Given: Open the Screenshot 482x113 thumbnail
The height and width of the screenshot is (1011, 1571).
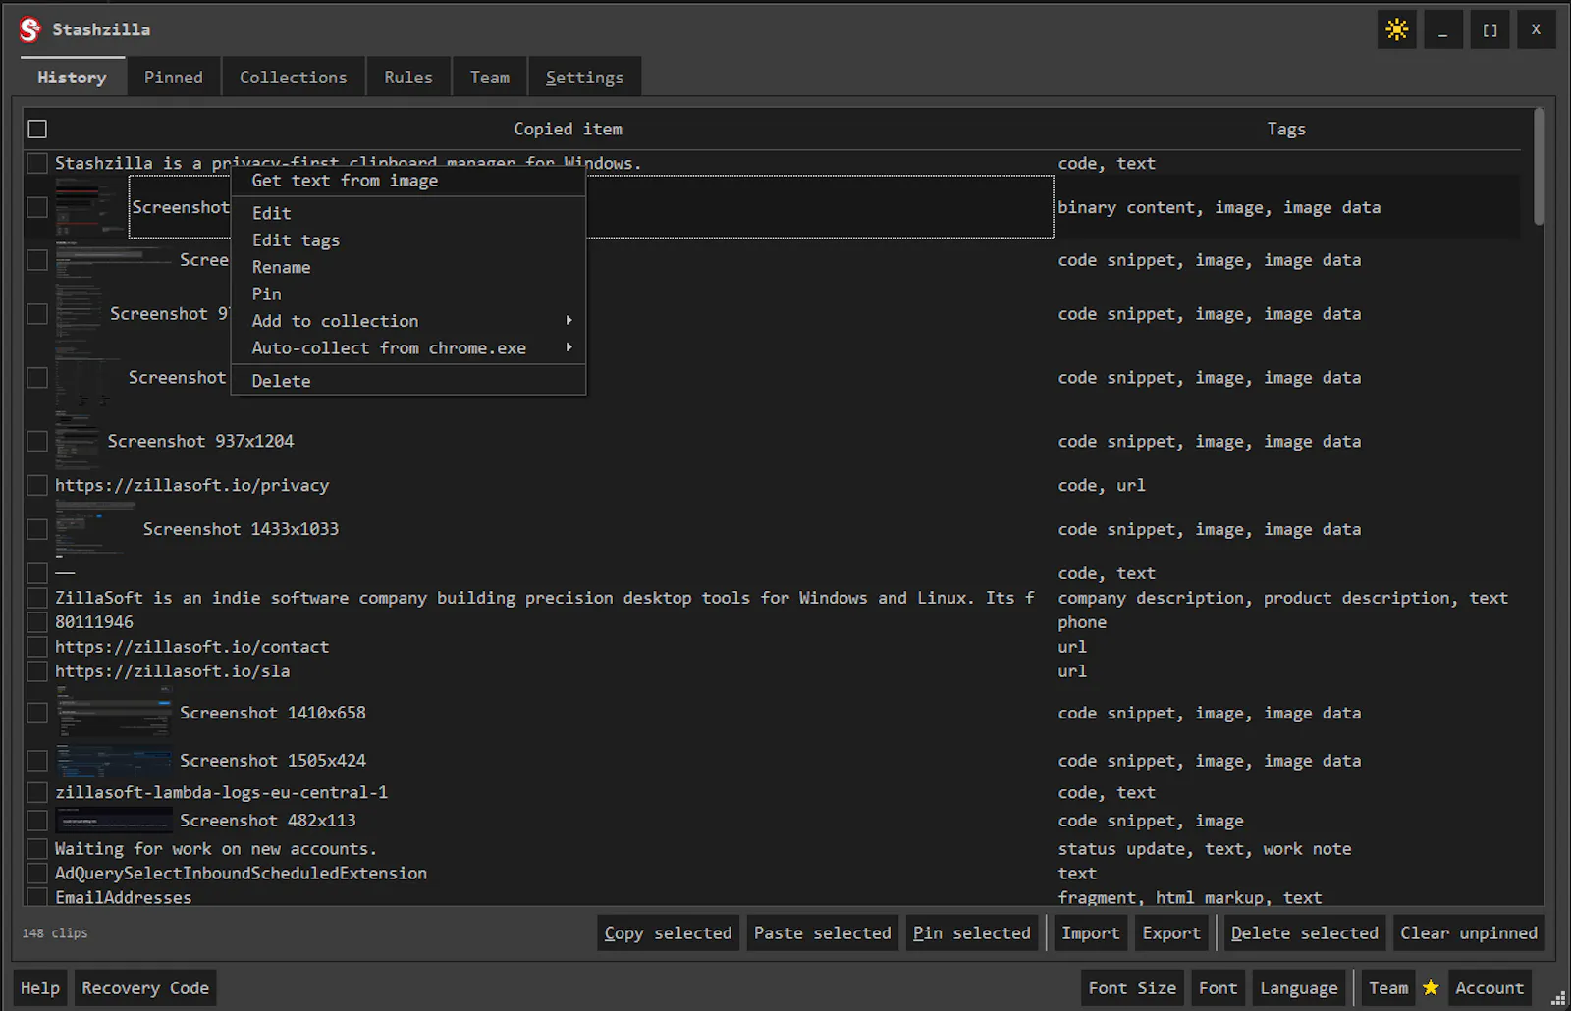Looking at the screenshot, I should pyautogui.click(x=114, y=821).
